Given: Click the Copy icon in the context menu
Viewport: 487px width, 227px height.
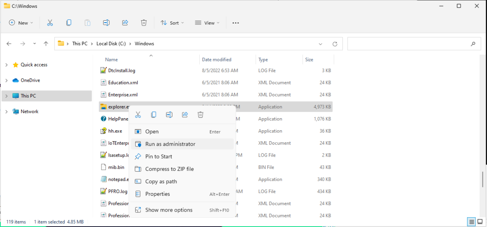Looking at the screenshot, I should (x=153, y=115).
